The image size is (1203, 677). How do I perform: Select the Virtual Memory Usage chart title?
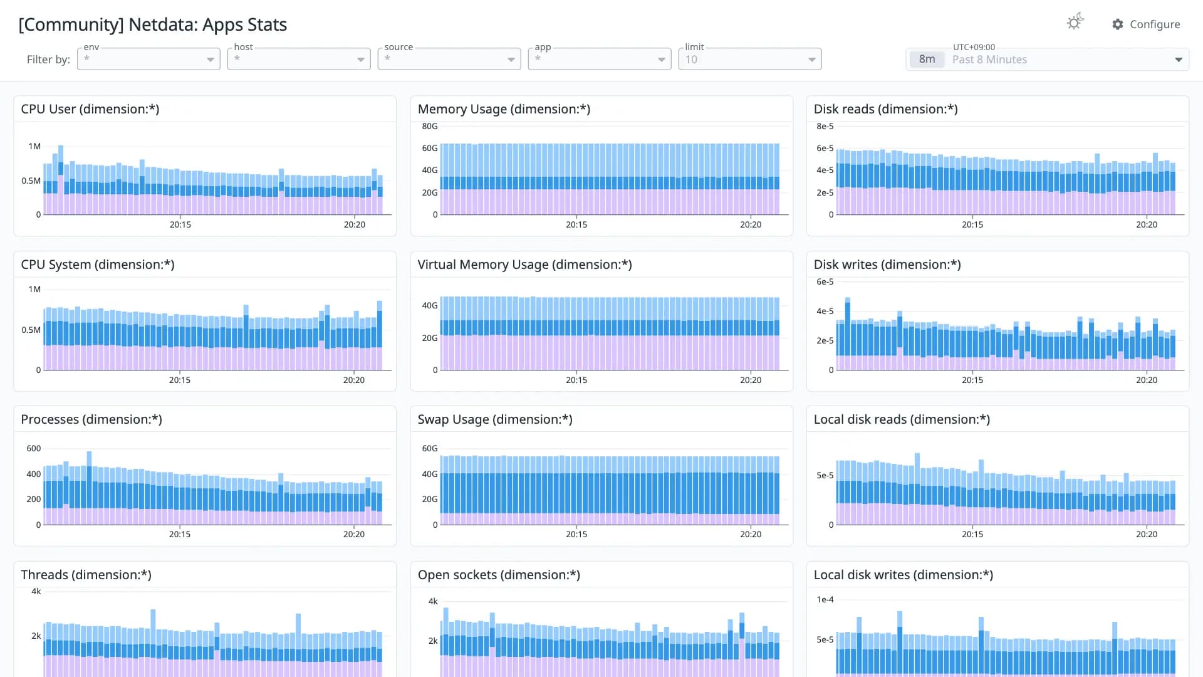(x=524, y=265)
